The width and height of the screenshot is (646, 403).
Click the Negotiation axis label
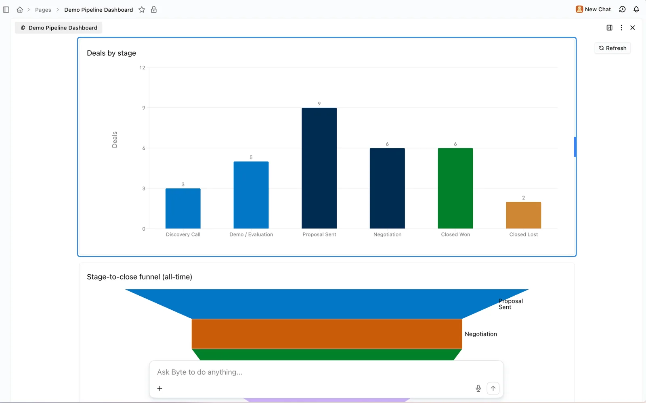click(387, 234)
